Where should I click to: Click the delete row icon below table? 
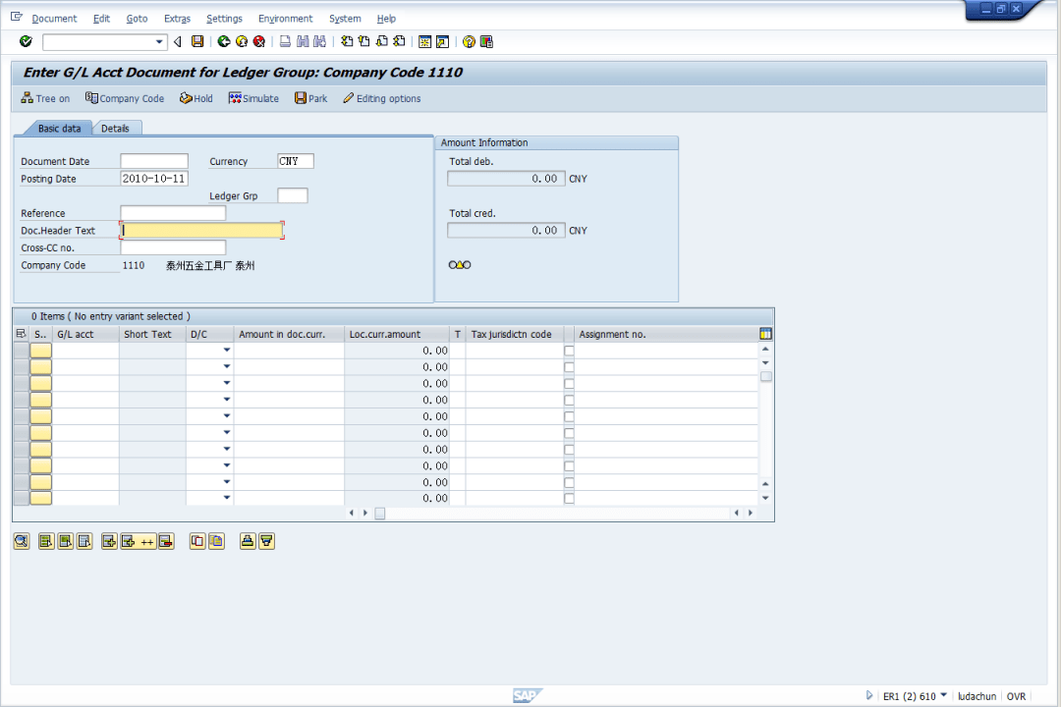click(x=166, y=541)
